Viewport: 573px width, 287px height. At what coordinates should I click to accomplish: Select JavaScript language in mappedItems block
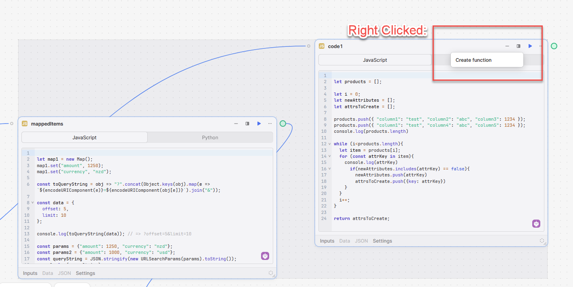pos(84,138)
